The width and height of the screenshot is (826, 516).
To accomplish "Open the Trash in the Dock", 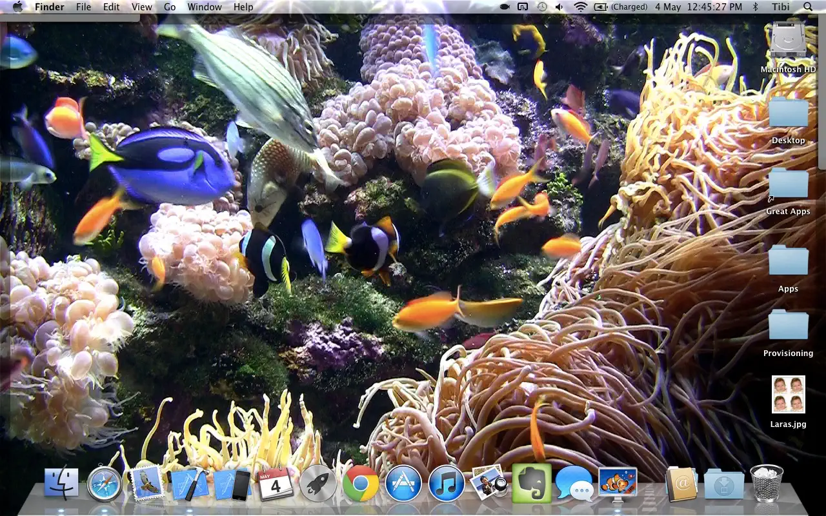I will click(767, 484).
